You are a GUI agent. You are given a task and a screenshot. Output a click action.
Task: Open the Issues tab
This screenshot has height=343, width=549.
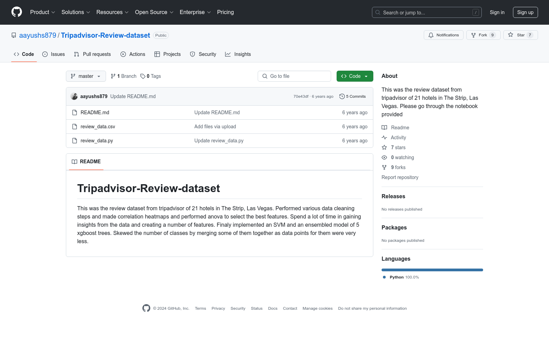click(54, 54)
